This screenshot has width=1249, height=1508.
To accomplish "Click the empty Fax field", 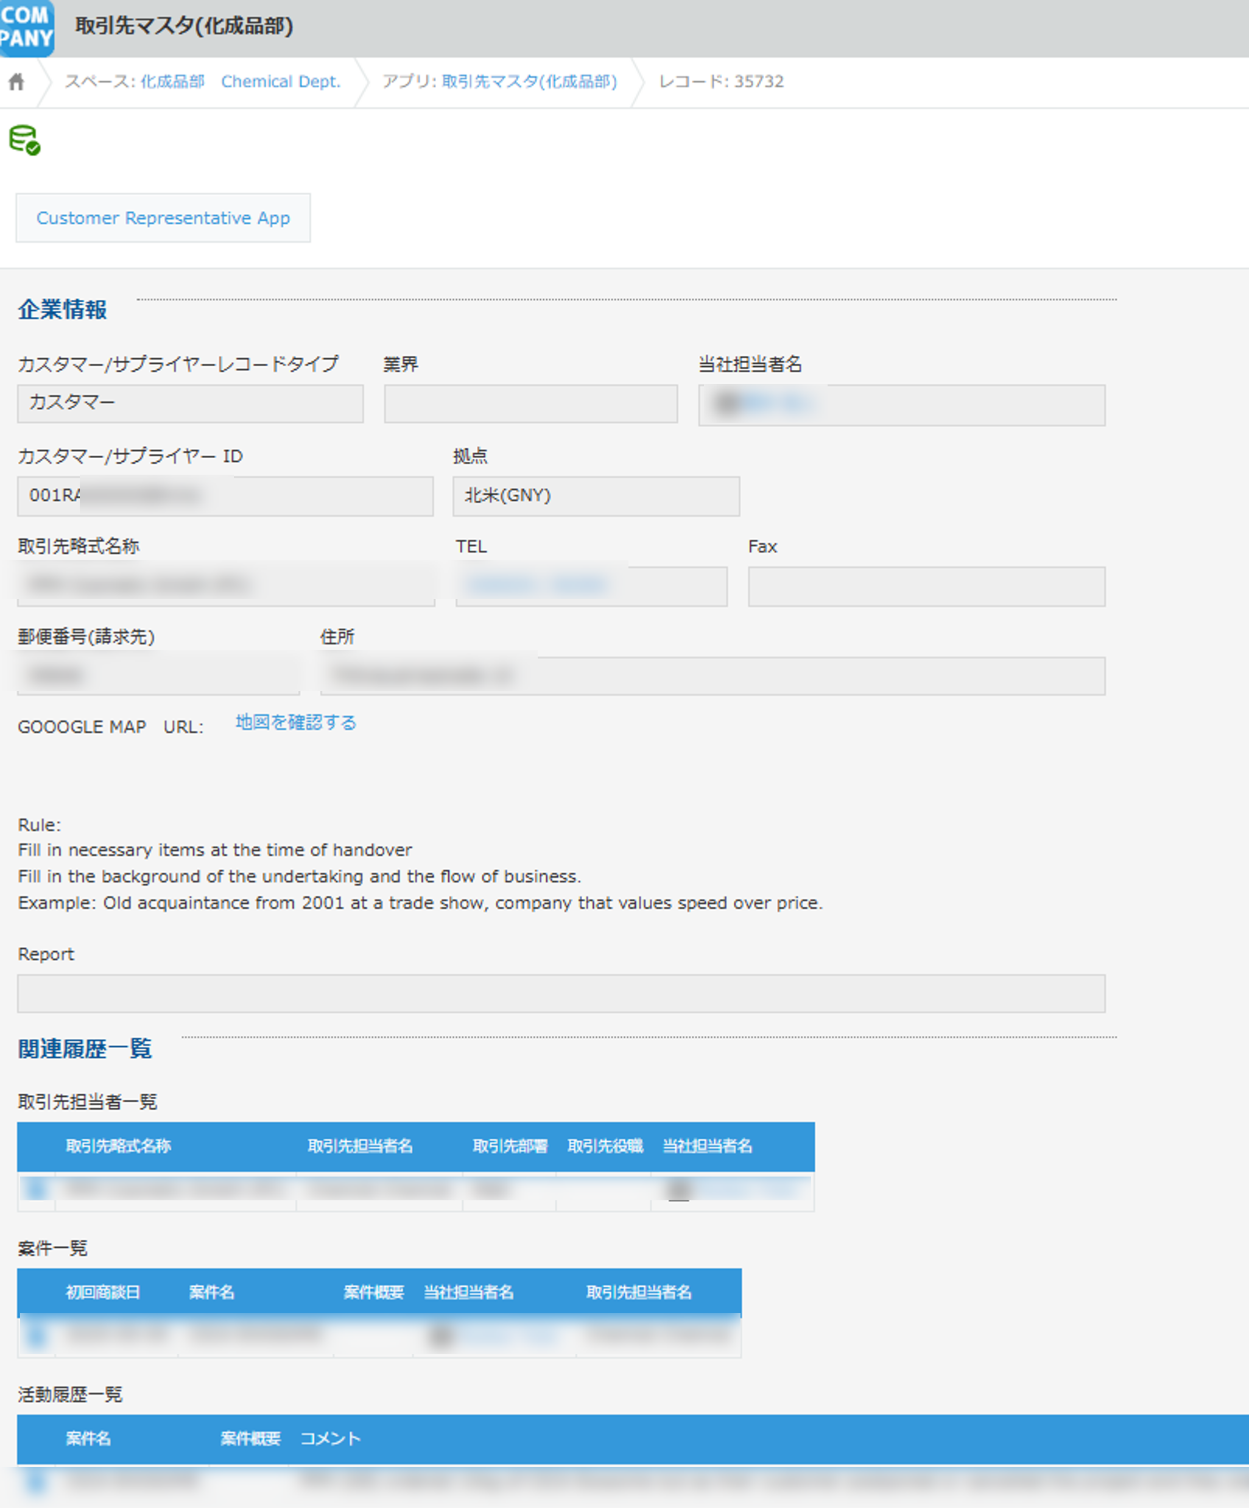I will coord(926,587).
